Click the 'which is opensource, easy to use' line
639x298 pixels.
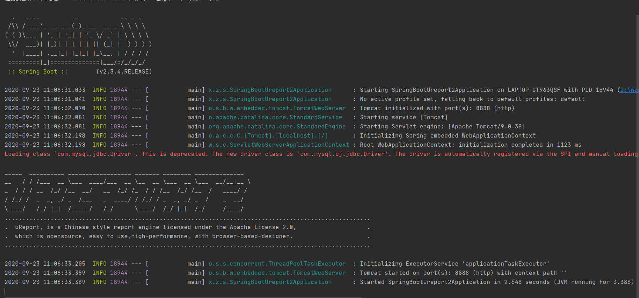click(x=154, y=236)
